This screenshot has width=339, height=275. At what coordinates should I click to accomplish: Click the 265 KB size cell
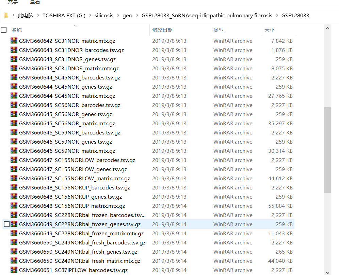284,252
